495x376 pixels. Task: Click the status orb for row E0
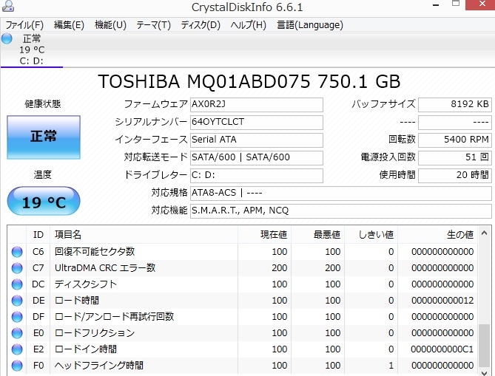[17, 333]
